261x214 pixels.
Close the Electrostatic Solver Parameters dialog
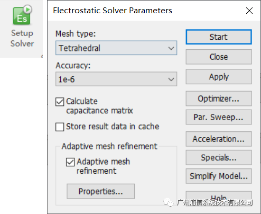pos(249,11)
